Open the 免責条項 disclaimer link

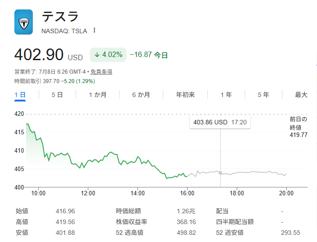tap(101, 72)
